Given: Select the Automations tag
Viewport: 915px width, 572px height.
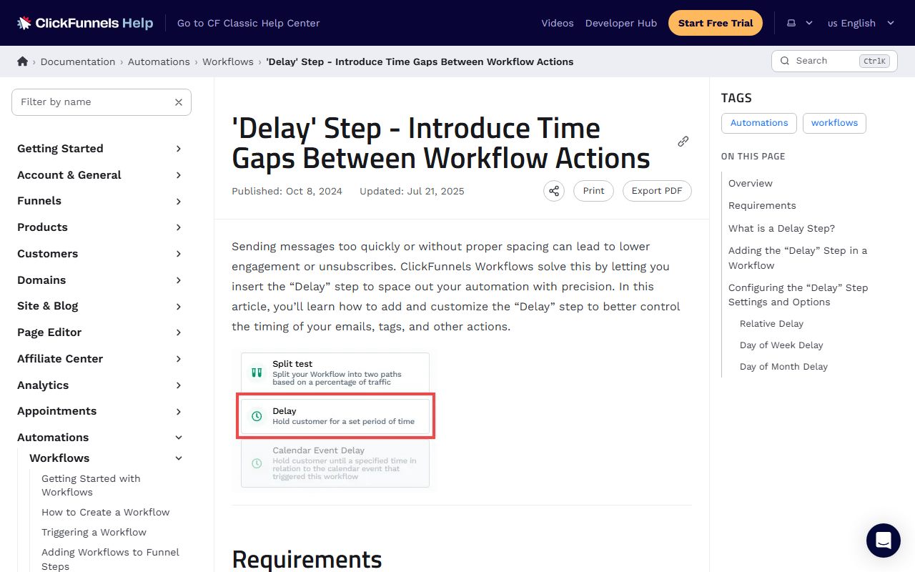Looking at the screenshot, I should (x=759, y=123).
